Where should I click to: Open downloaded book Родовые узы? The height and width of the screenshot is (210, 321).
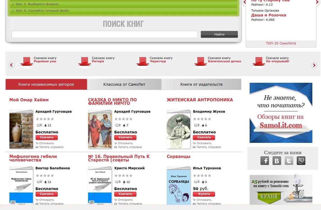[x=45, y=61]
